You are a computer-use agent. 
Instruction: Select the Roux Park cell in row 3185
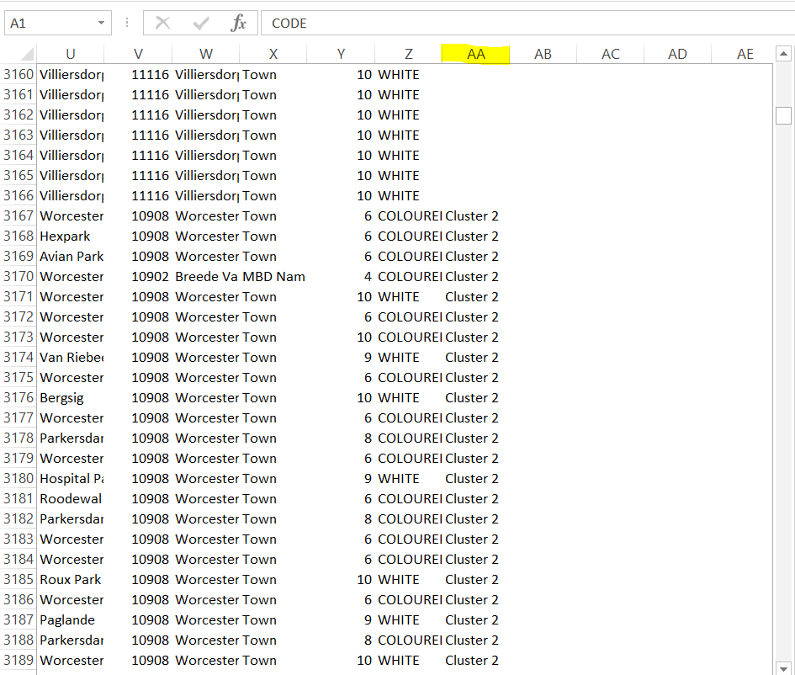point(71,580)
